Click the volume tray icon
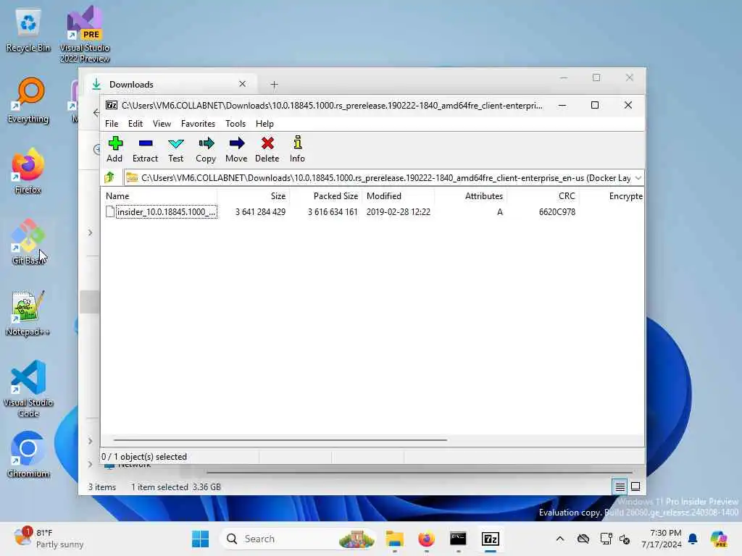Viewport: 742px width, 556px height. 625,539
